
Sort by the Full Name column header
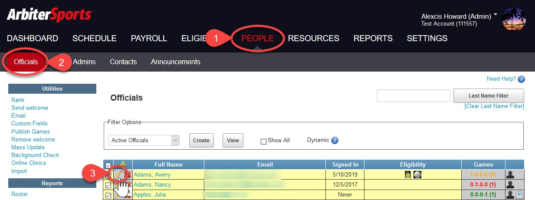tap(168, 164)
